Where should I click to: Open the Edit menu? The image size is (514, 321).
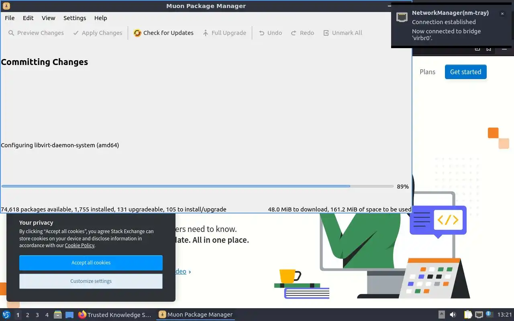pyautogui.click(x=28, y=18)
